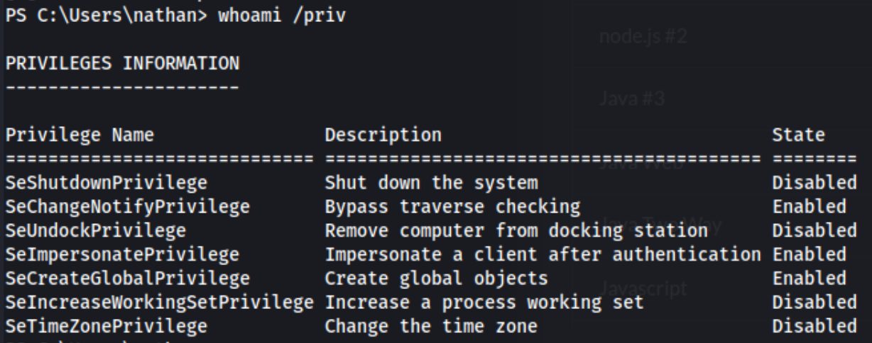Select SeIncreaseWorkingSetPrivilege entry
Viewport: 872px width, 343px height.
click(159, 303)
